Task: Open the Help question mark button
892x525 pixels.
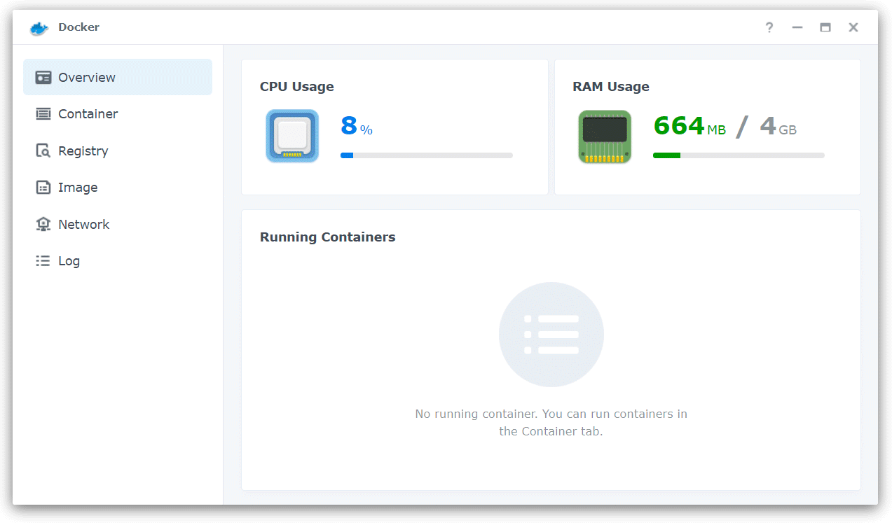Action: coord(769,27)
